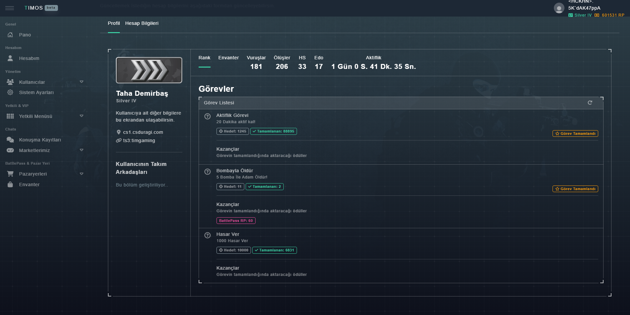Click Hedef: 10000 badge
Screen dimensions: 630x315
coord(234,250)
